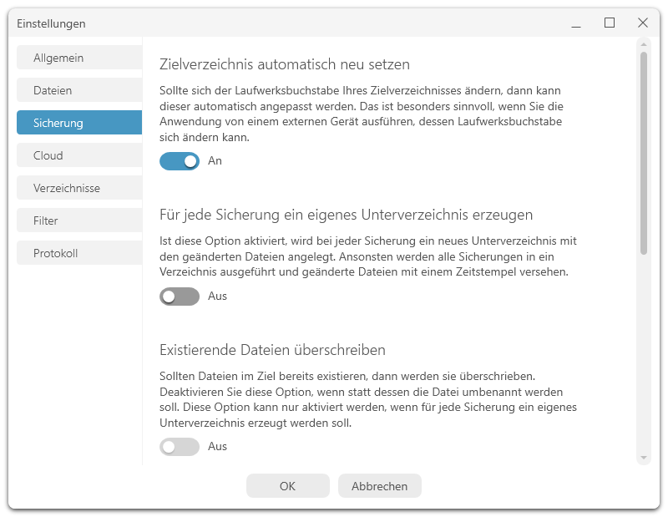Enable eigenes Unterverzeichnis erzeugen switch
668x517 pixels.
pos(180,297)
